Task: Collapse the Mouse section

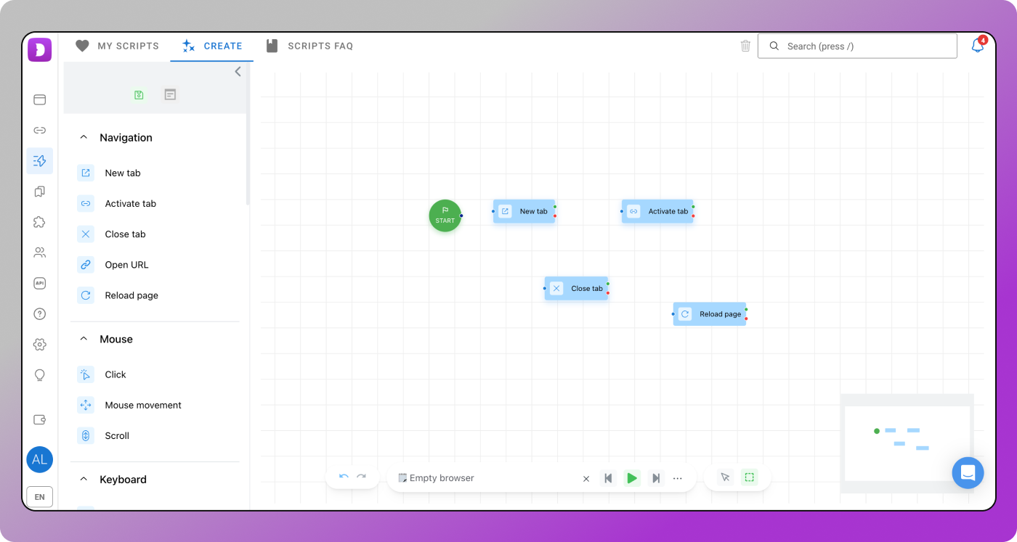Action: pos(84,339)
